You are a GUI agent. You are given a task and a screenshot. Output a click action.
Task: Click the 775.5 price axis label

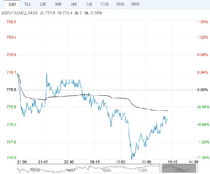click(x=11, y=90)
